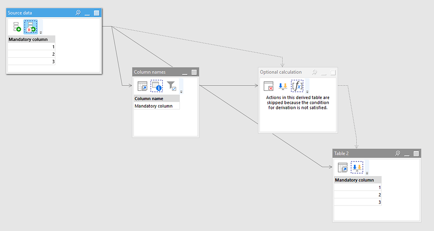Select the append action in Optional calculation
The image size is (434, 231).
pos(283,86)
